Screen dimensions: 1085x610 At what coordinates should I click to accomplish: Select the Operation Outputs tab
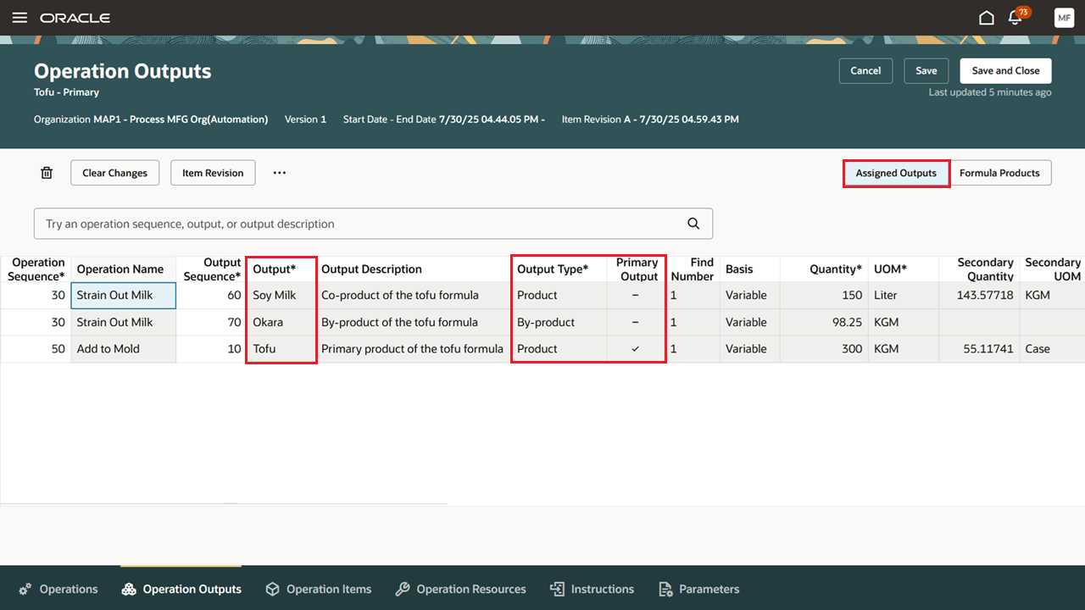pyautogui.click(x=181, y=589)
